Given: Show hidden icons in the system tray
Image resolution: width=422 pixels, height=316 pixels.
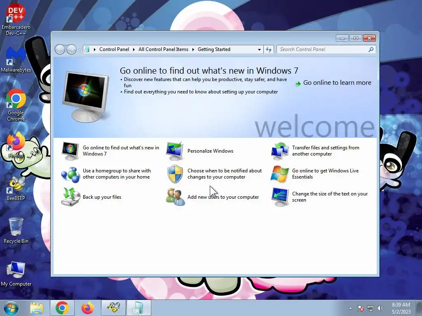Looking at the screenshot, I should [x=350, y=308].
